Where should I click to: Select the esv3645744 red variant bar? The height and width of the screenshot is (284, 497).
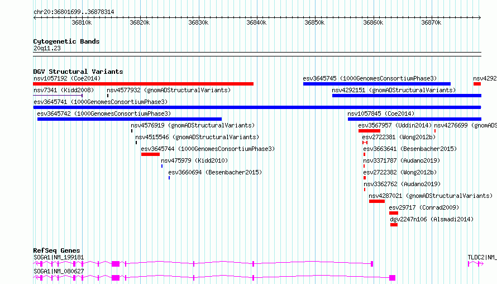click(151, 154)
